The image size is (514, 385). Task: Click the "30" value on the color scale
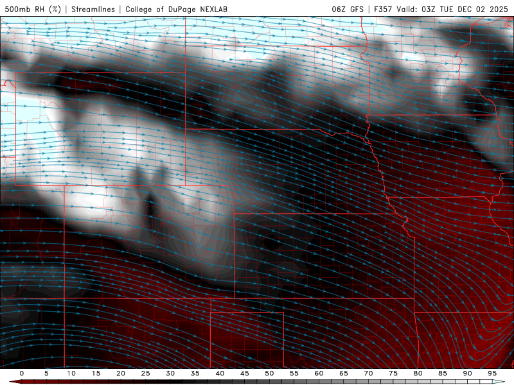(170, 373)
